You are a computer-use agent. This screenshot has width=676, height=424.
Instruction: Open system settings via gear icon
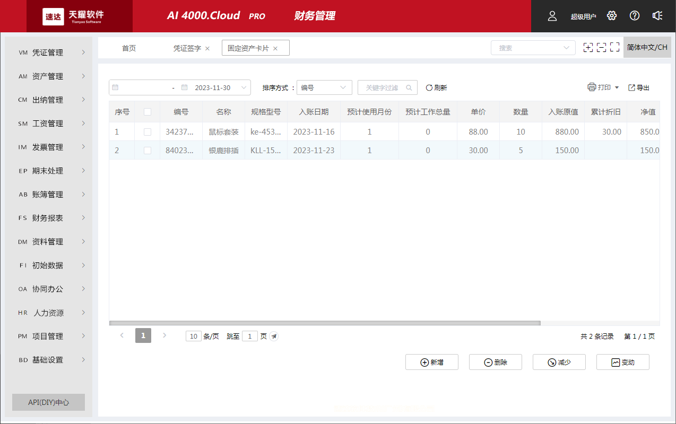tap(611, 16)
